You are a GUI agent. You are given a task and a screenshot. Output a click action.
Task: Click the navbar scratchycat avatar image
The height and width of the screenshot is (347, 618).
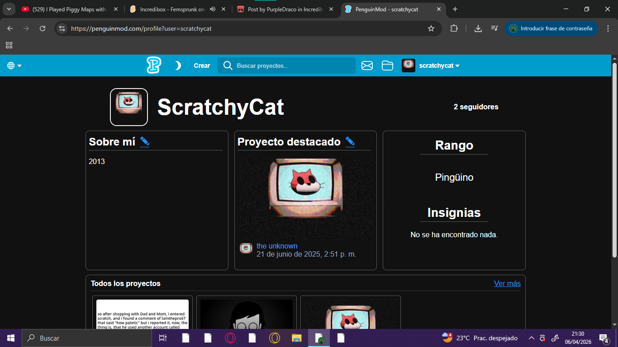(x=409, y=66)
